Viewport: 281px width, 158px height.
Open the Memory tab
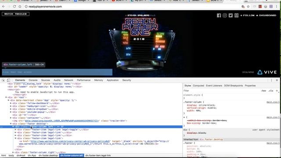pos(98,80)
